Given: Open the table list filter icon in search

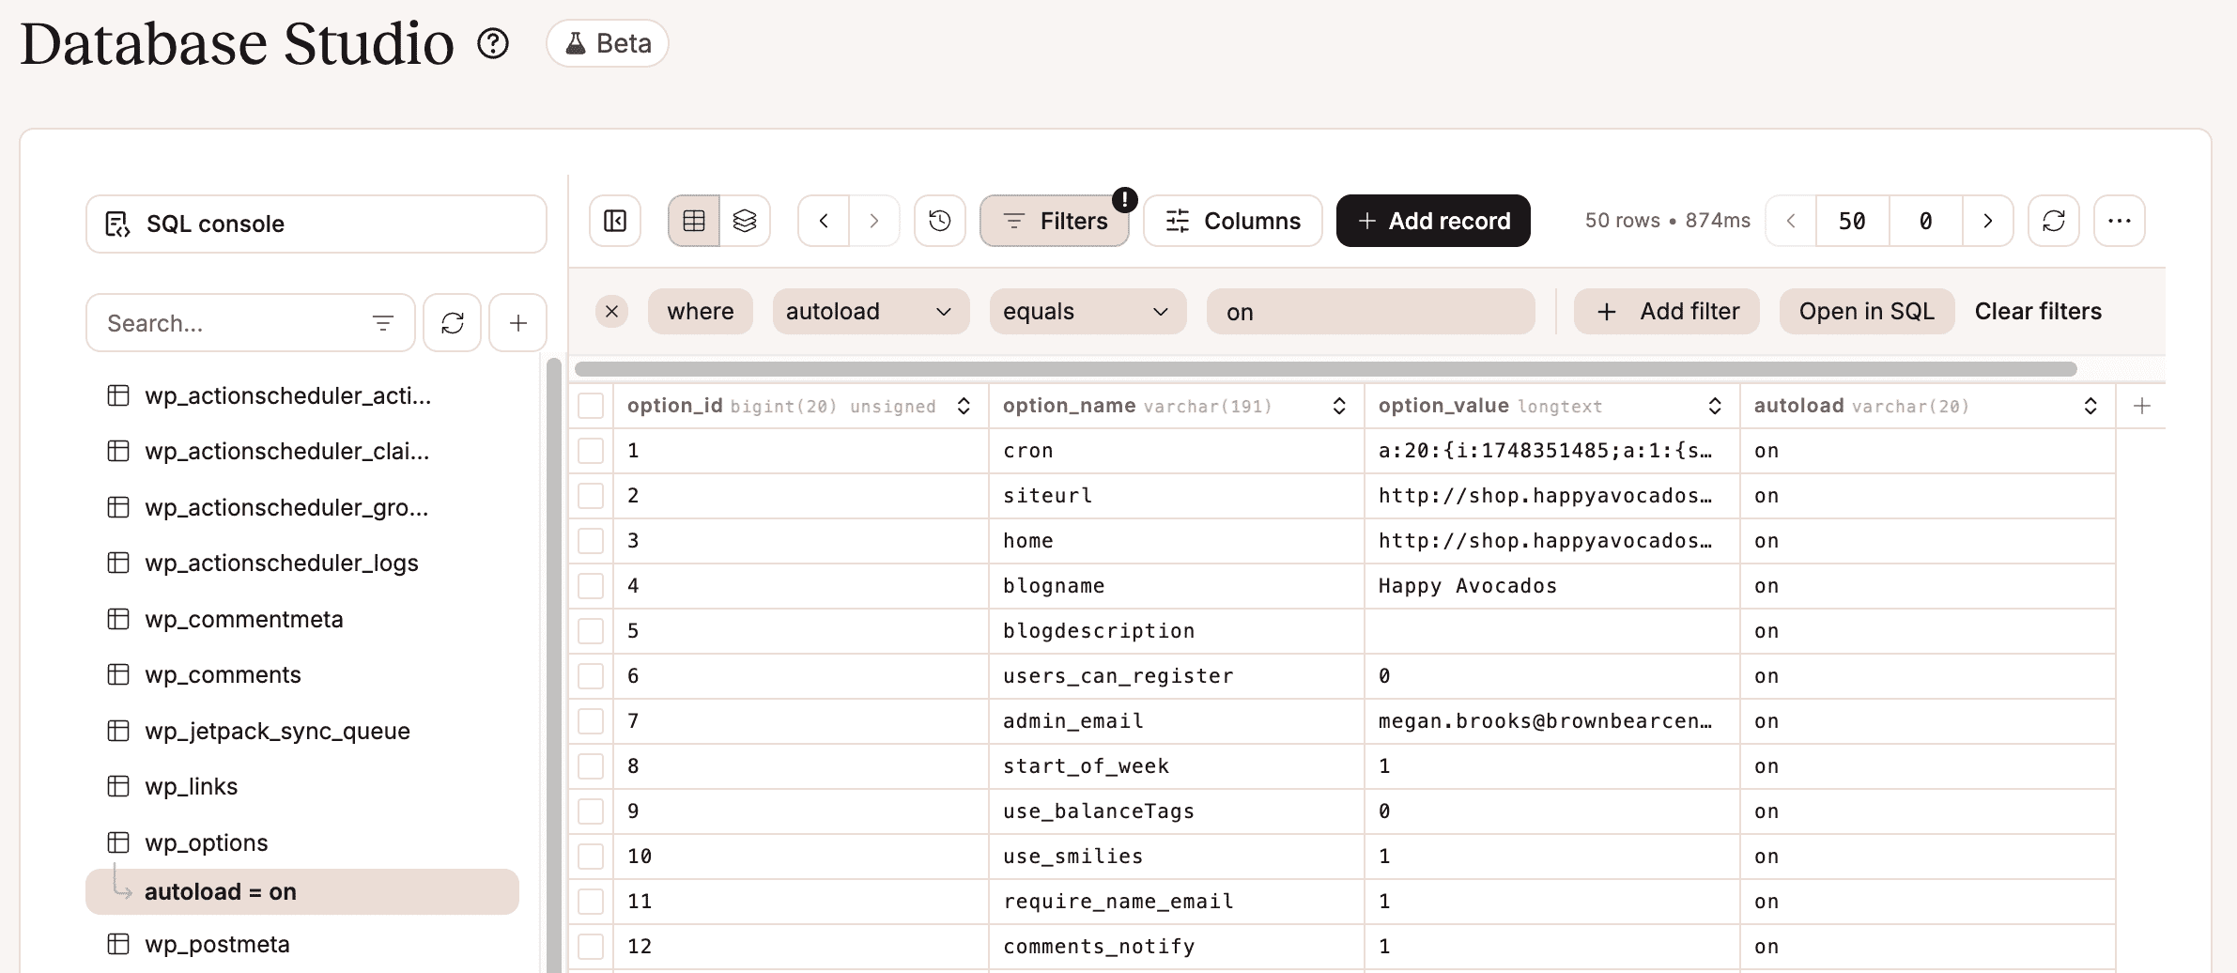Looking at the screenshot, I should click(382, 323).
